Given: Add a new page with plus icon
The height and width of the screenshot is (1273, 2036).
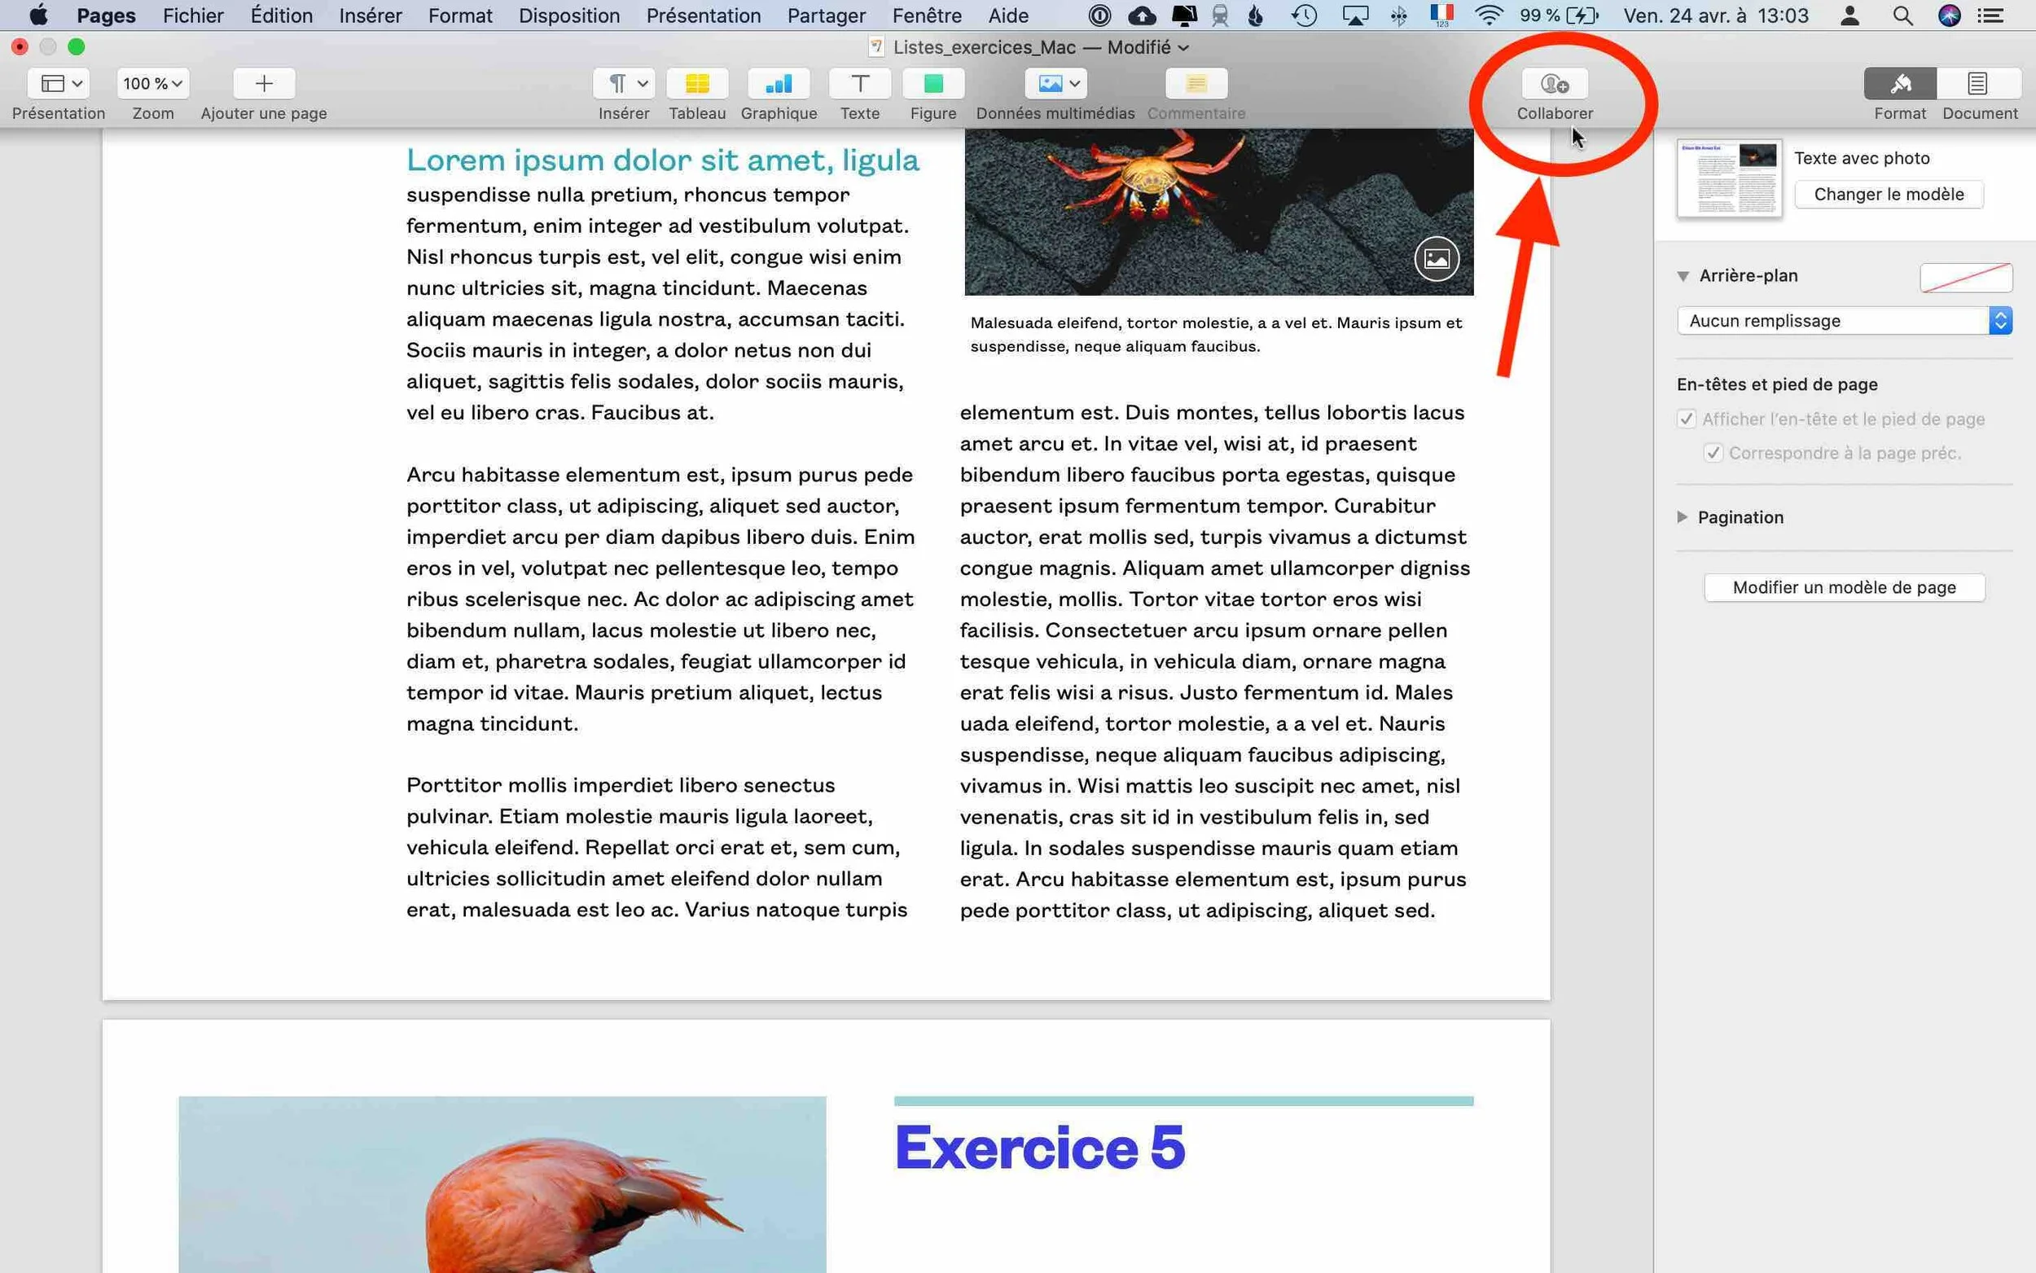Looking at the screenshot, I should (263, 83).
